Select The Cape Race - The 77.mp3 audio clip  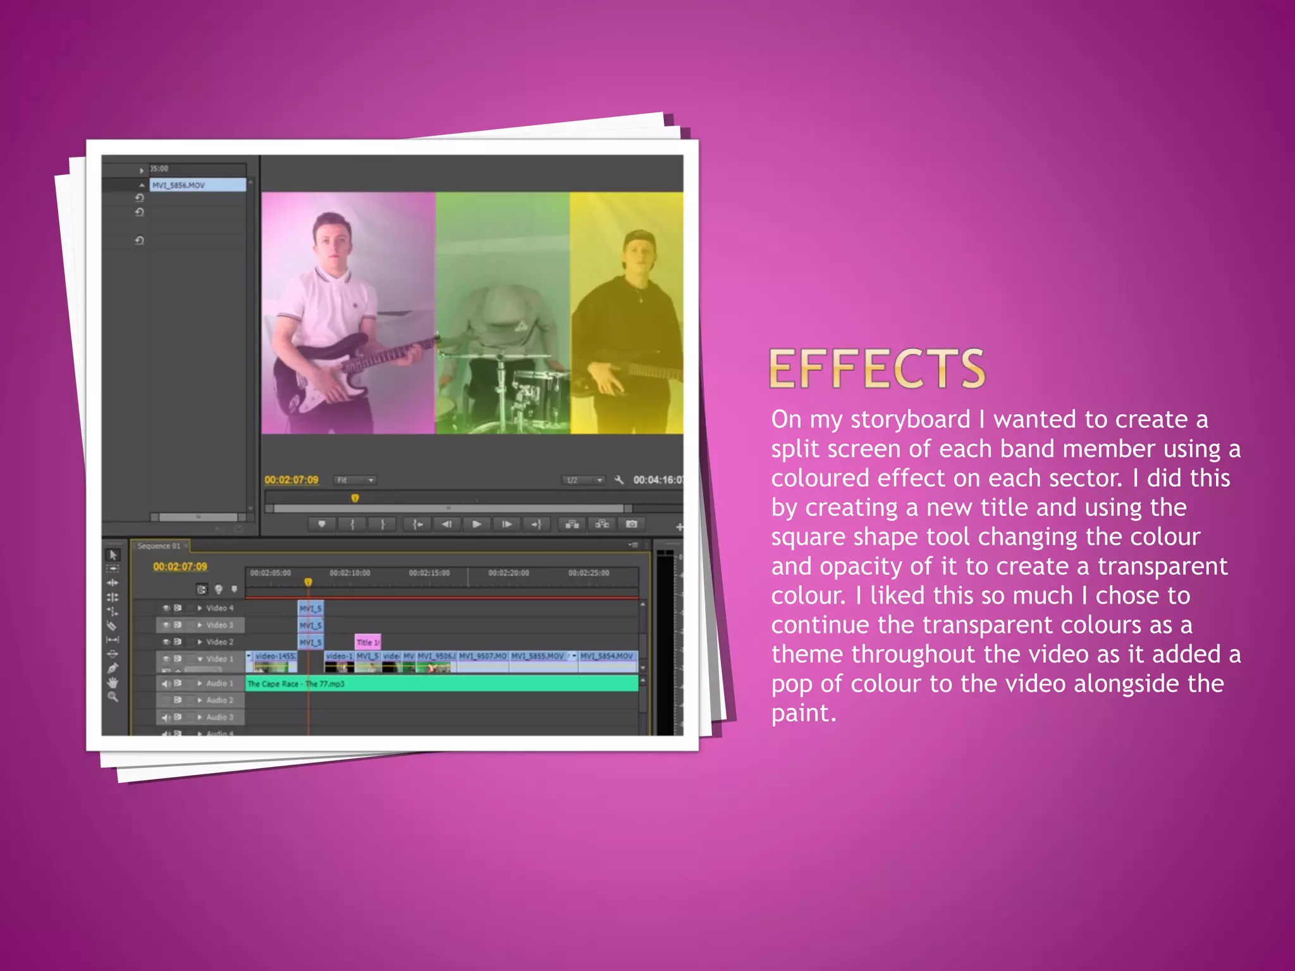coord(441,683)
